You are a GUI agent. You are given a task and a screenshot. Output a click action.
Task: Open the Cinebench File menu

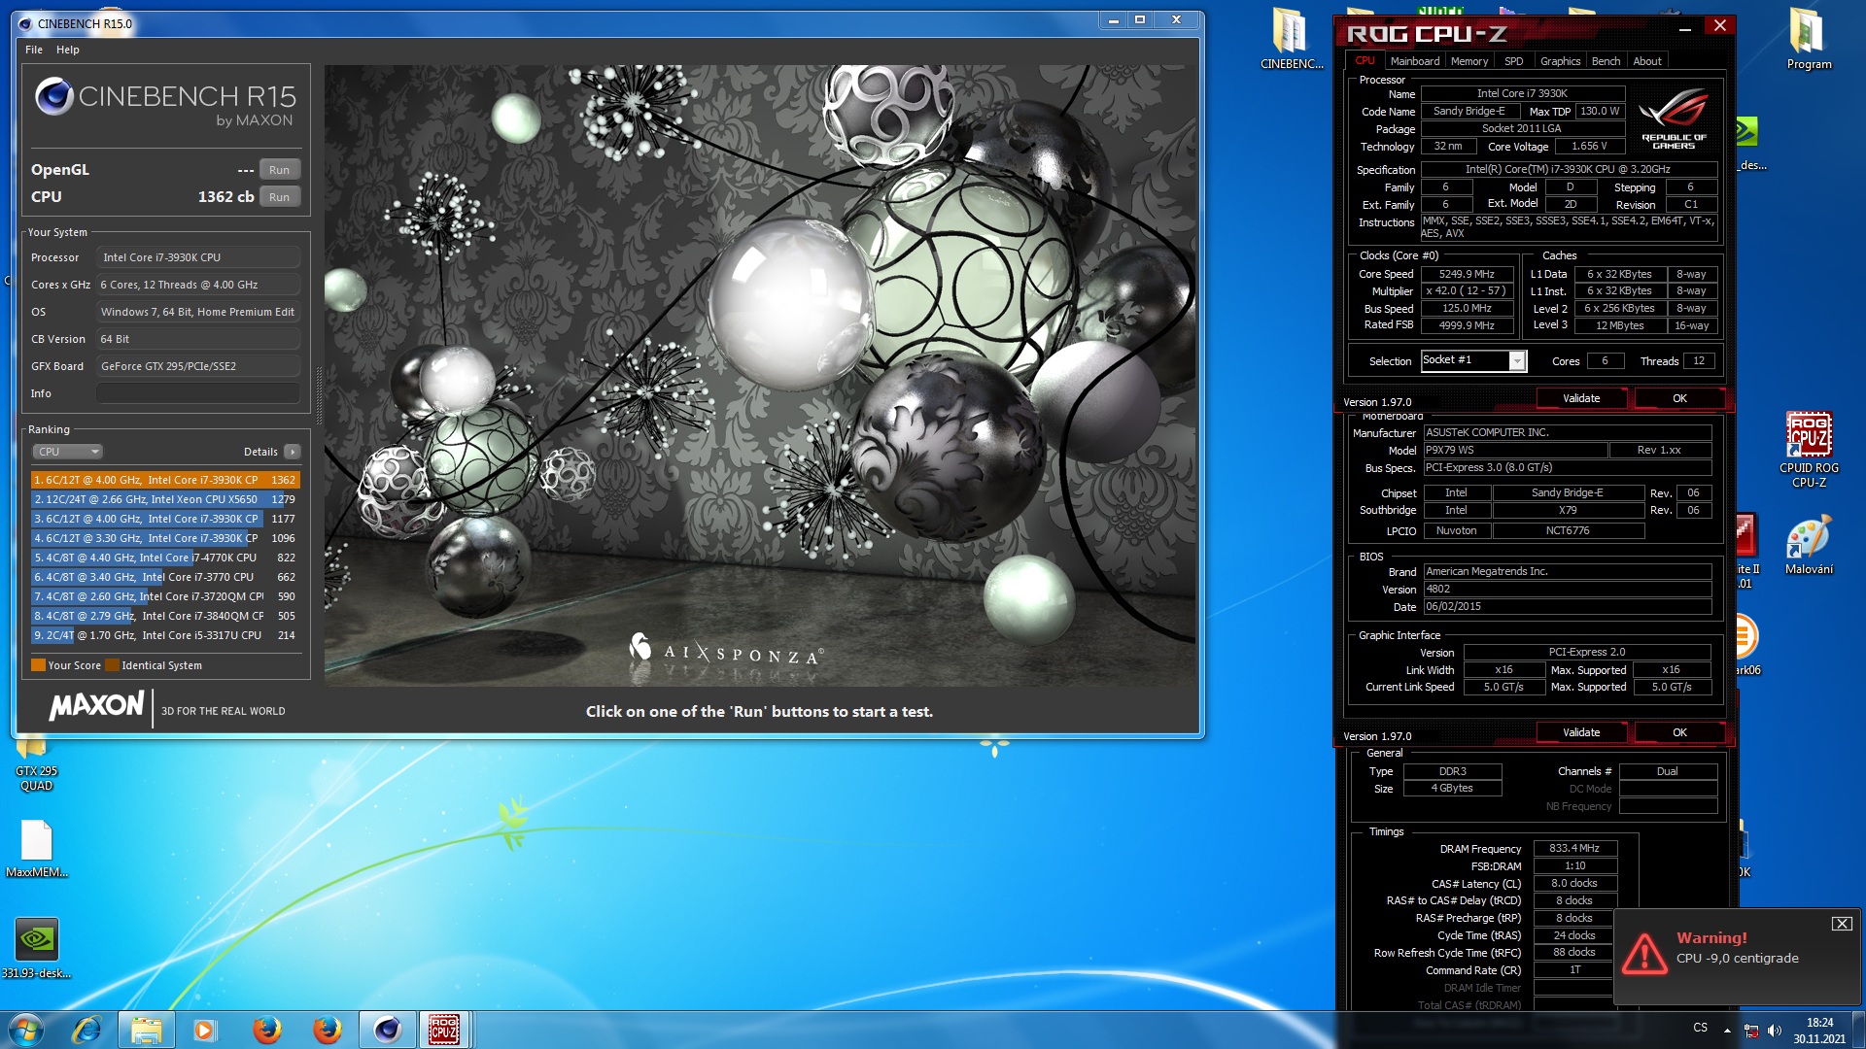(34, 50)
